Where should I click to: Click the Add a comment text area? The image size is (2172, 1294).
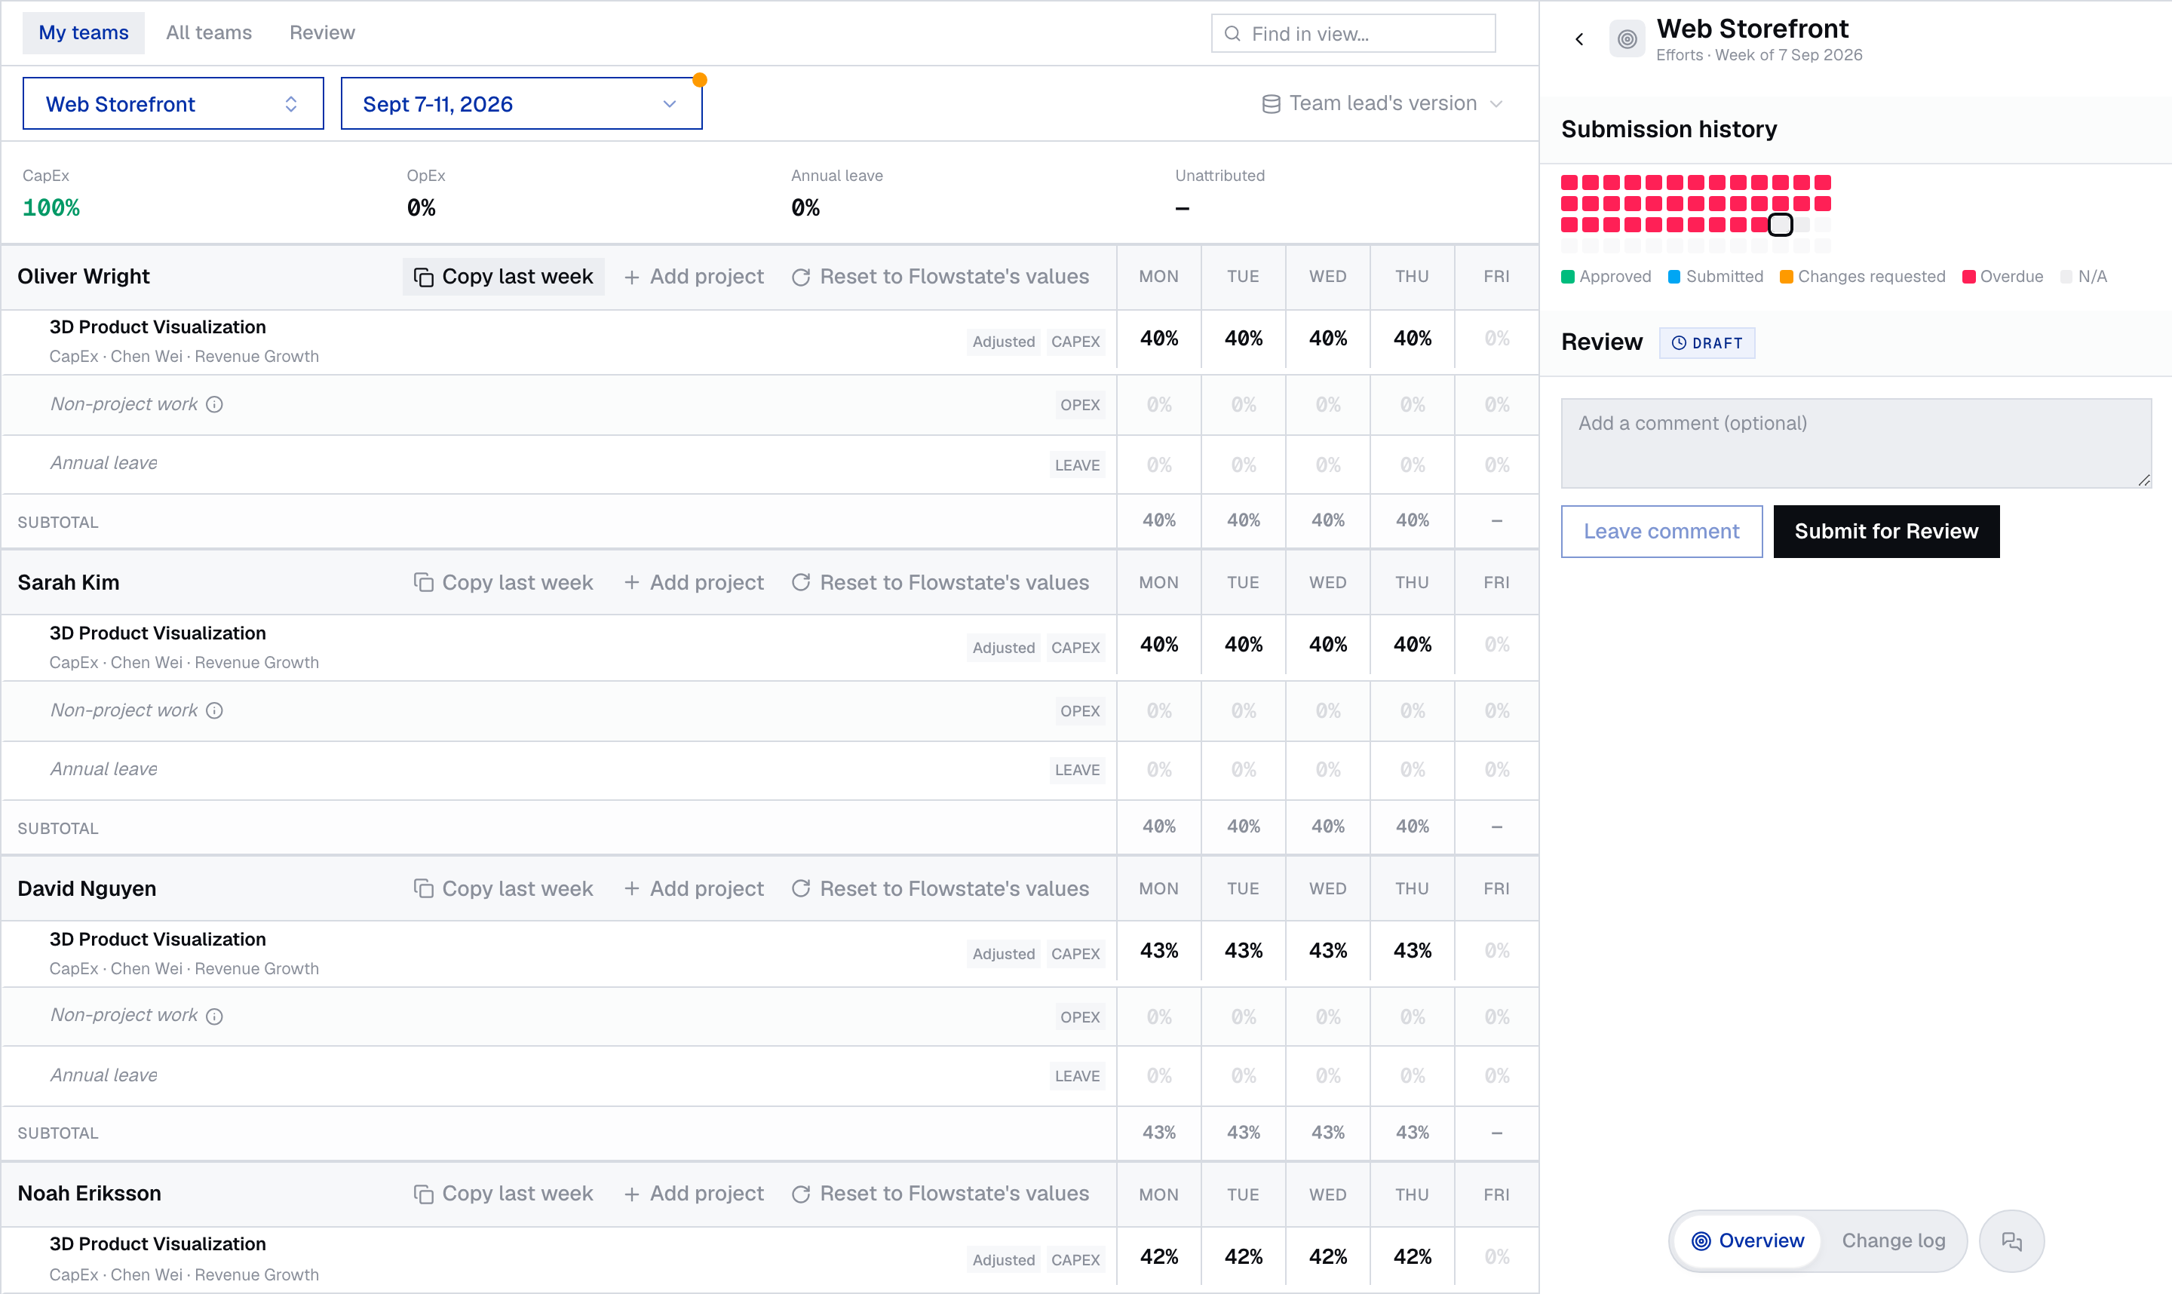click(1855, 444)
